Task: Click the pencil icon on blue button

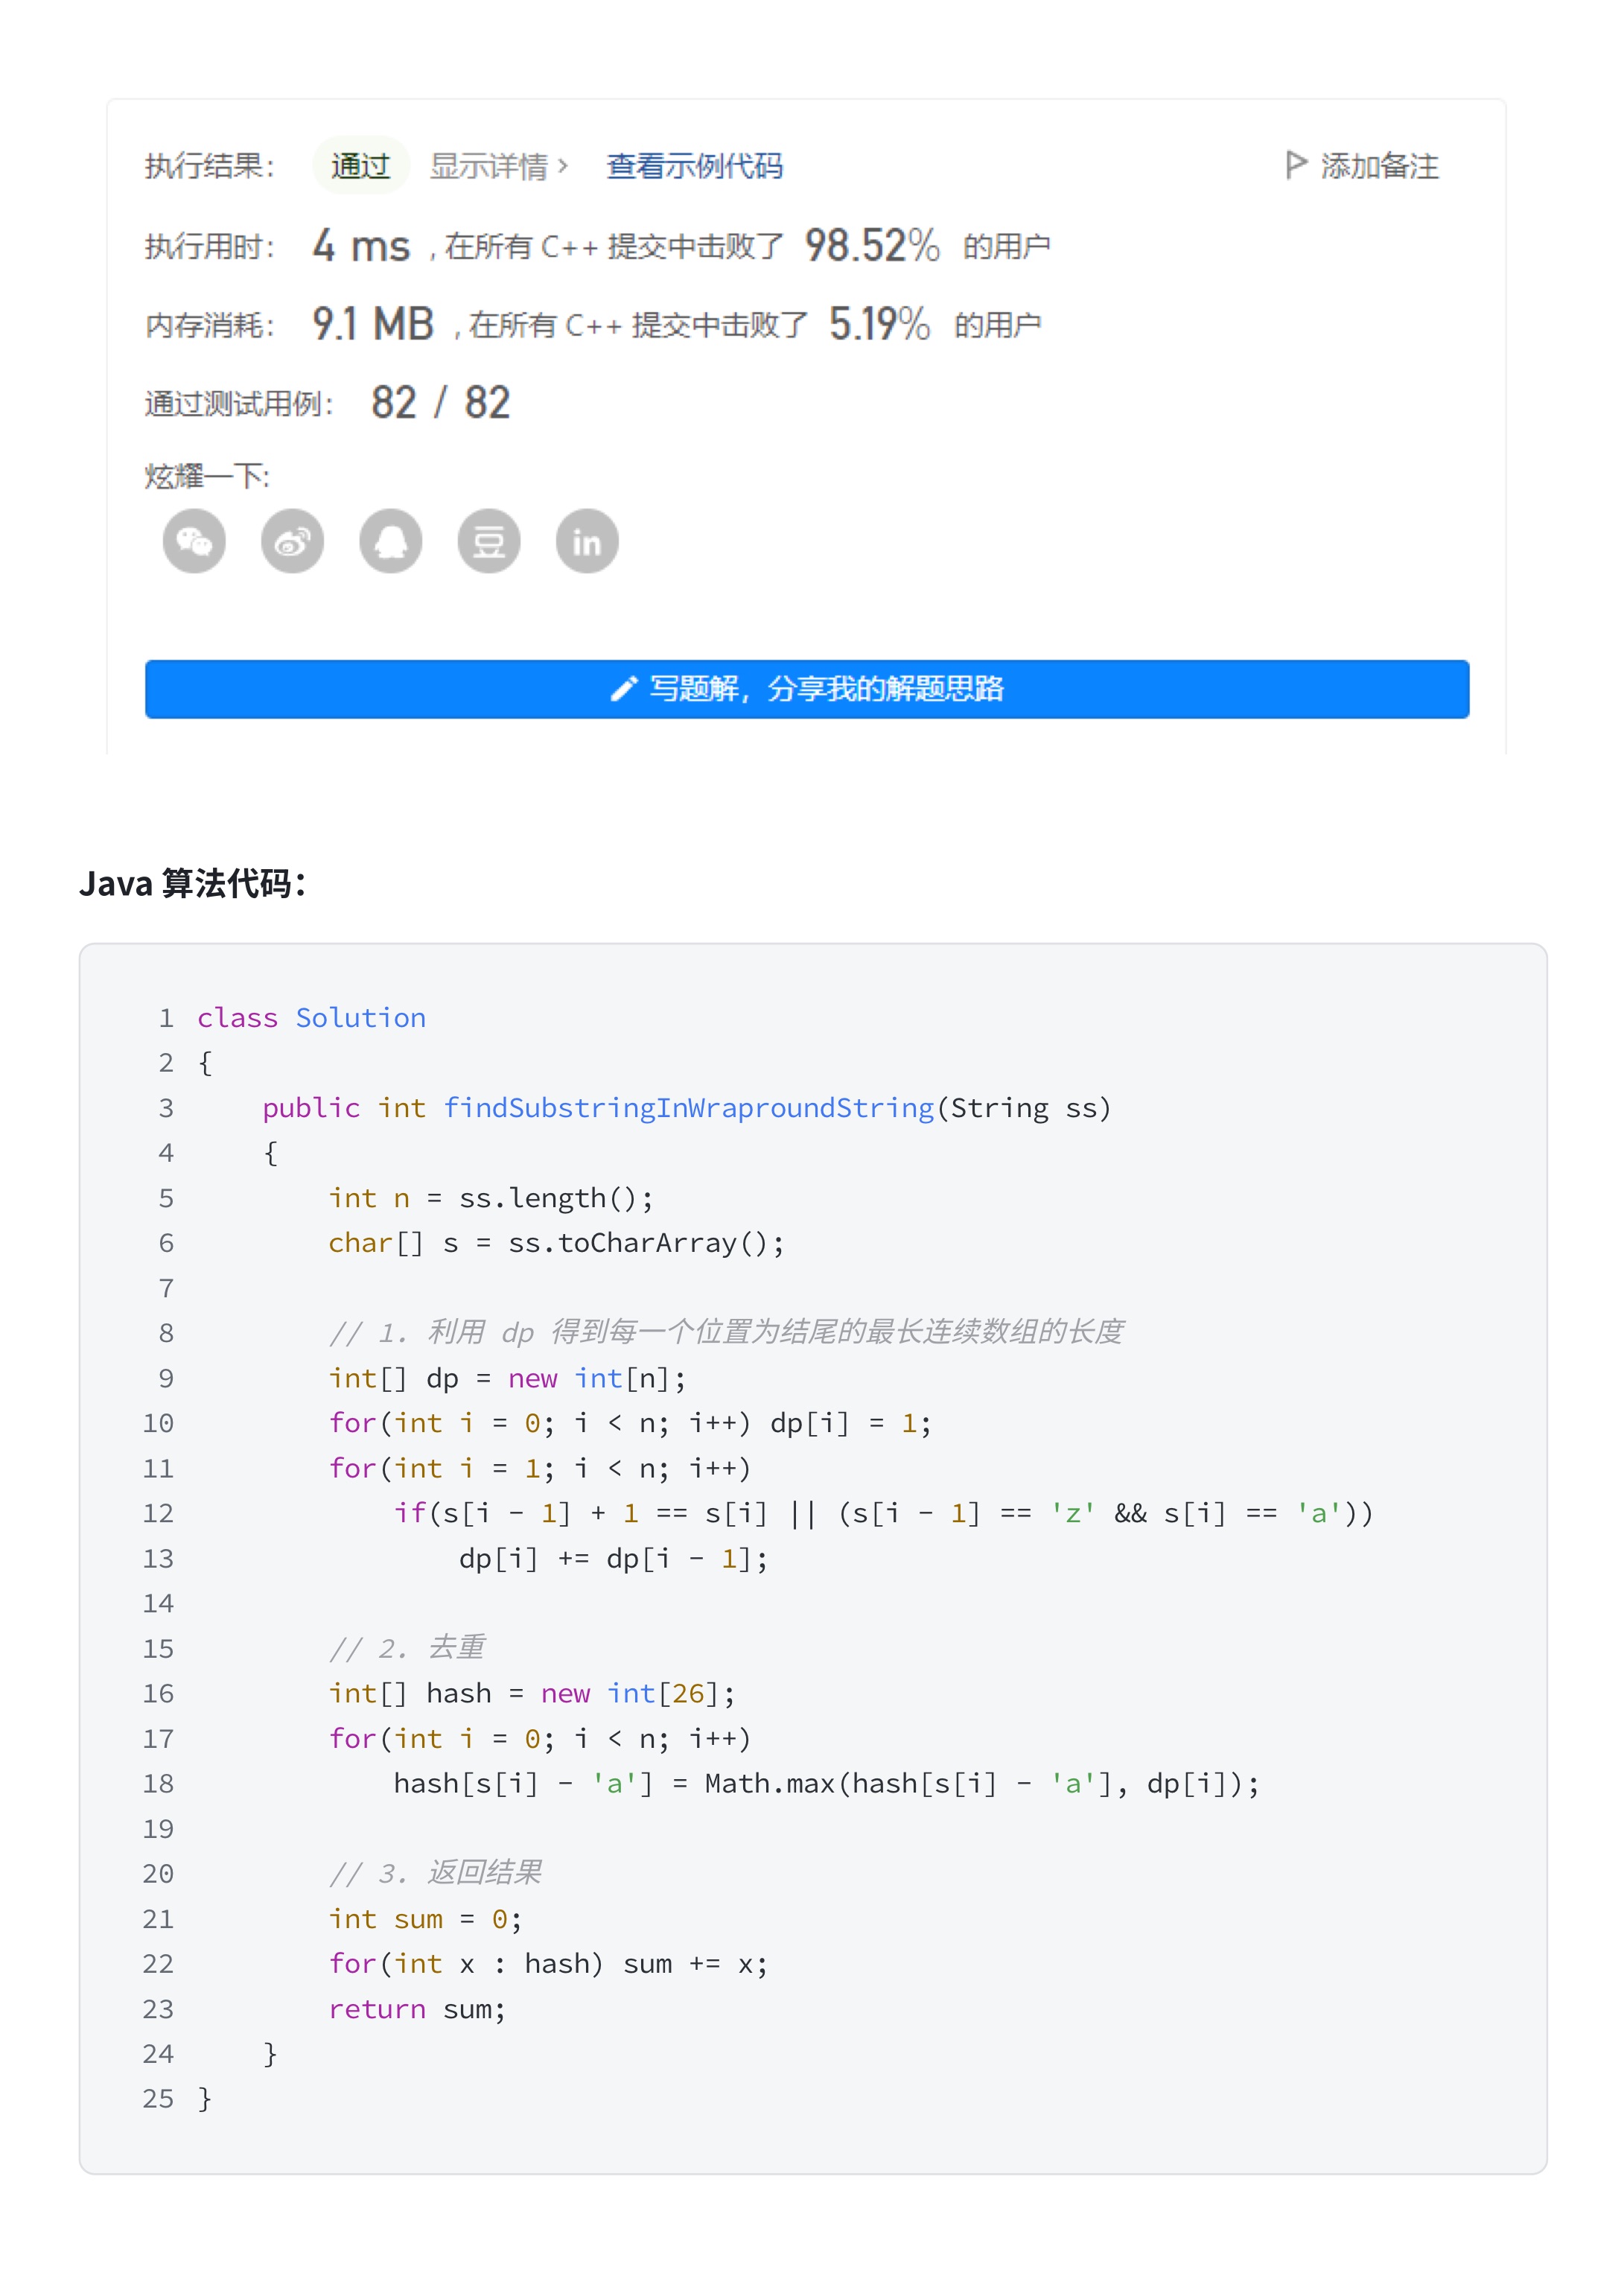Action: (x=624, y=689)
